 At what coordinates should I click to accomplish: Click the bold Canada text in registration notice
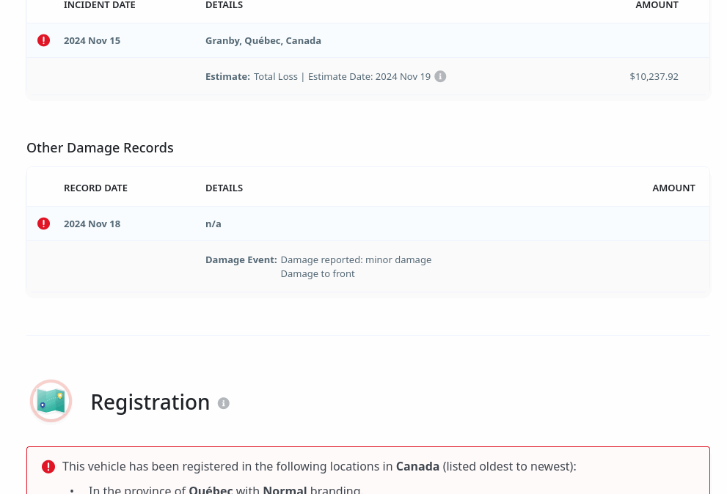click(x=417, y=467)
